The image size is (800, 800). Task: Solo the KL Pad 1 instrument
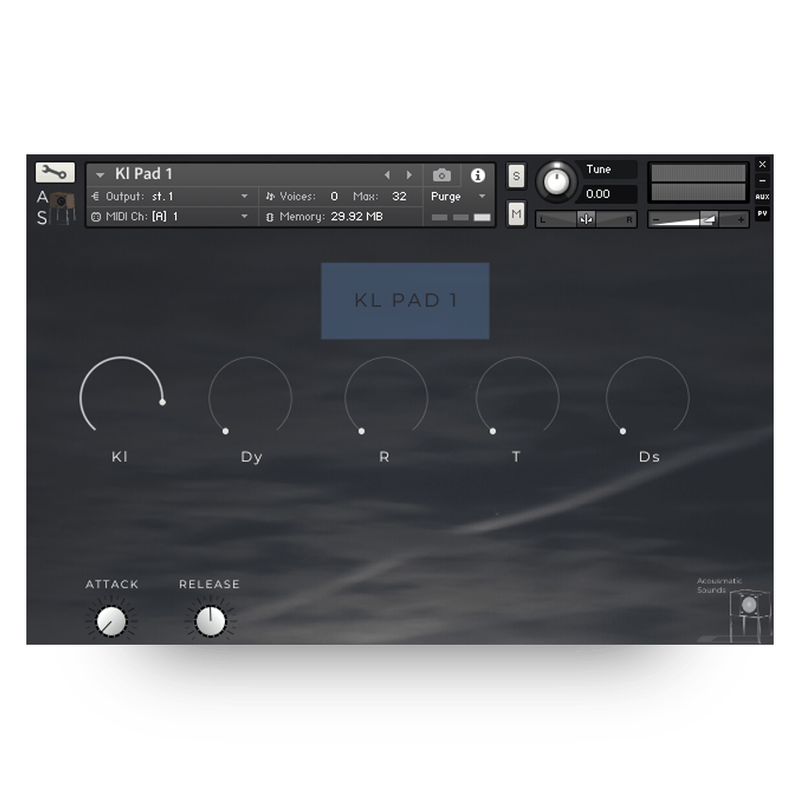click(515, 176)
